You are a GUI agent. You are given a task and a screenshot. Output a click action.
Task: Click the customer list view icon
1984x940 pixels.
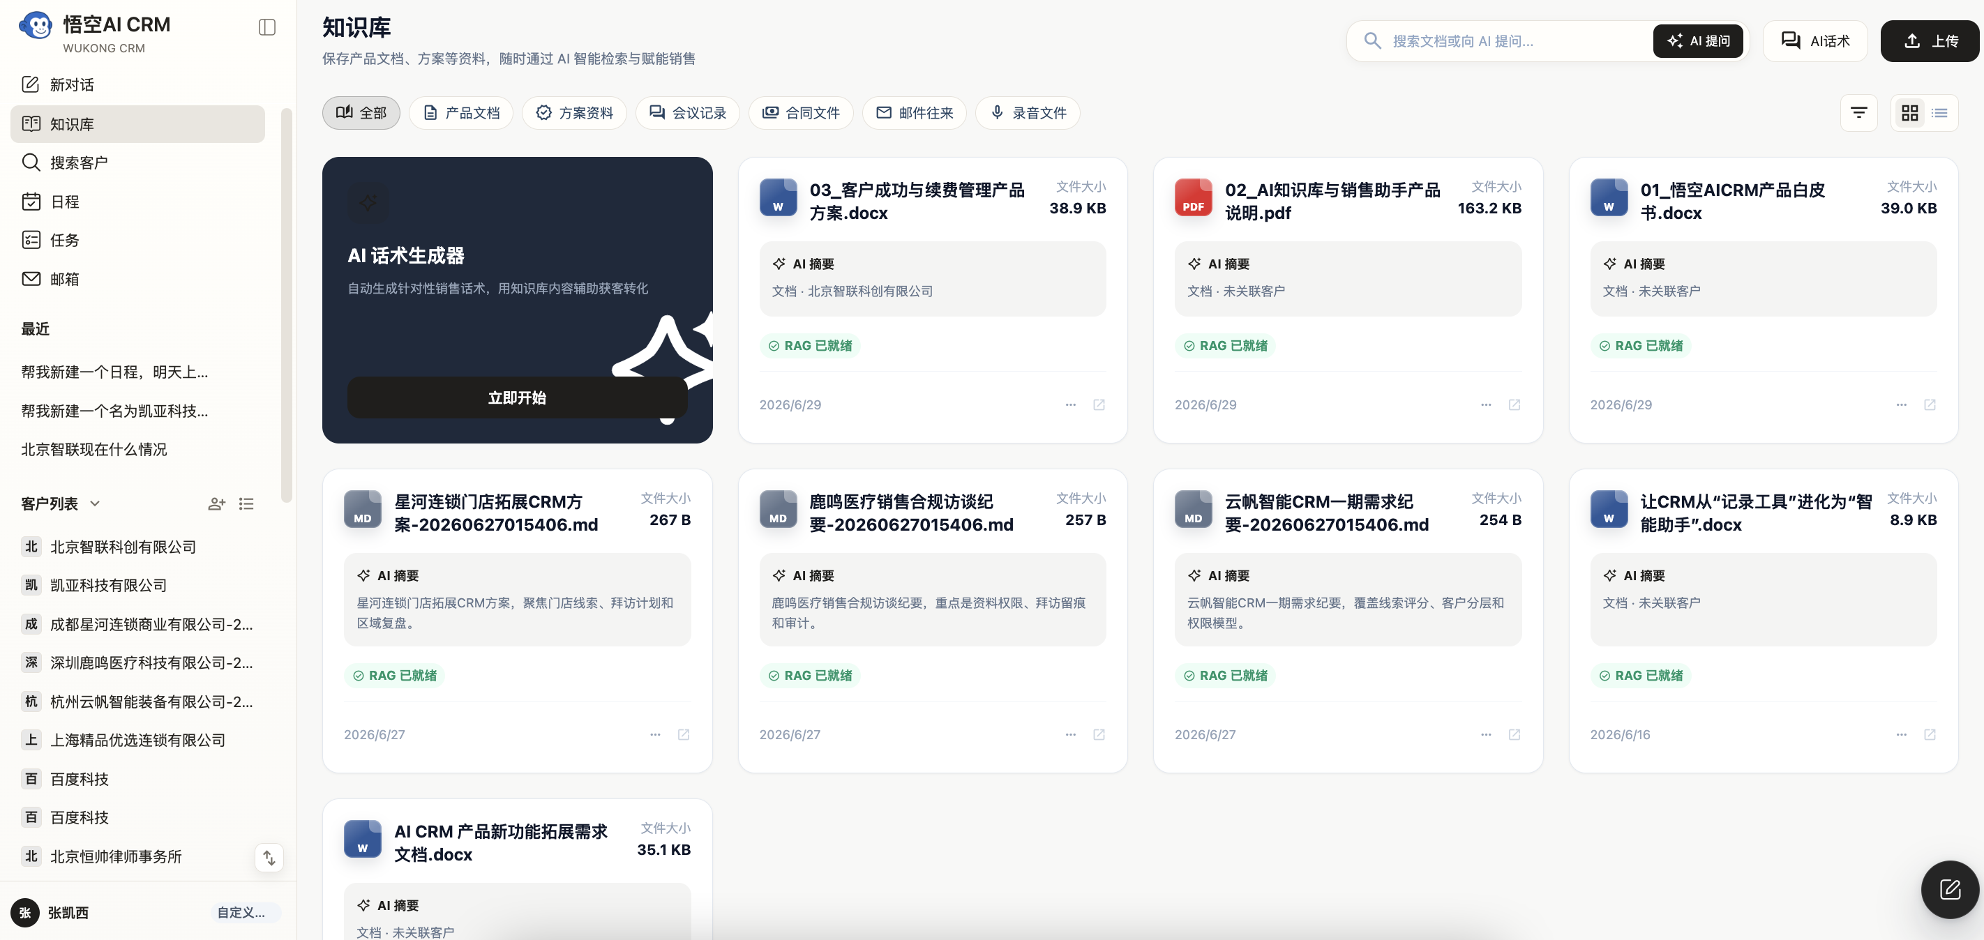(246, 503)
